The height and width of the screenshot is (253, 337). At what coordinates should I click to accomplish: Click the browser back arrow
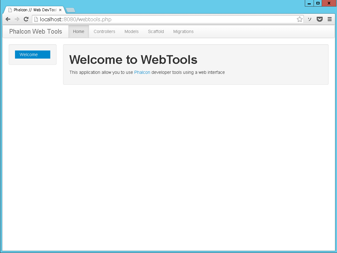[x=8, y=19]
